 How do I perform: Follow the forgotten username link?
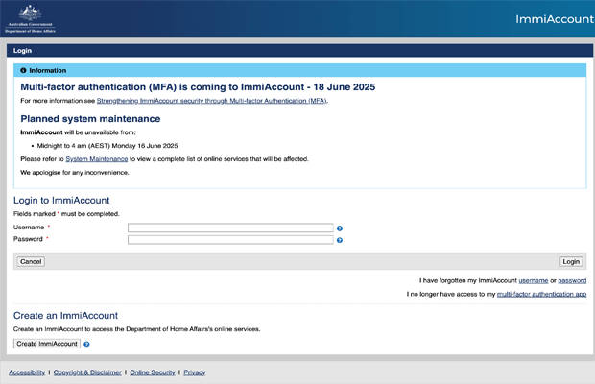[534, 280]
